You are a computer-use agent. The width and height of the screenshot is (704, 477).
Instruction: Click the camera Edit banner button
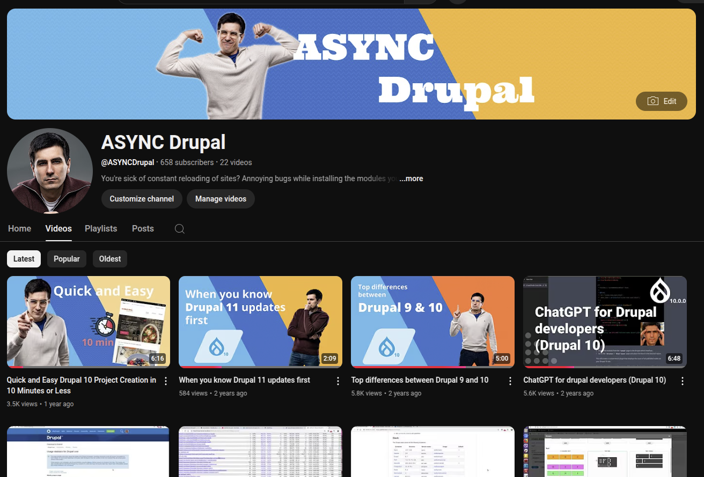(x=661, y=101)
